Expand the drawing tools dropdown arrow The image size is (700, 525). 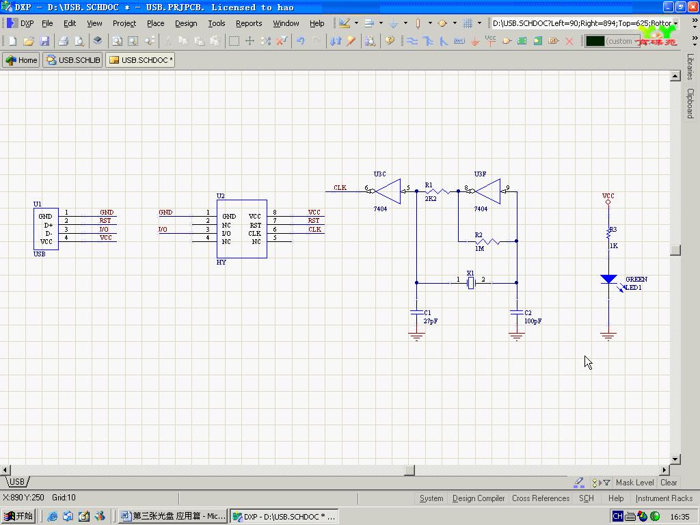click(x=356, y=23)
